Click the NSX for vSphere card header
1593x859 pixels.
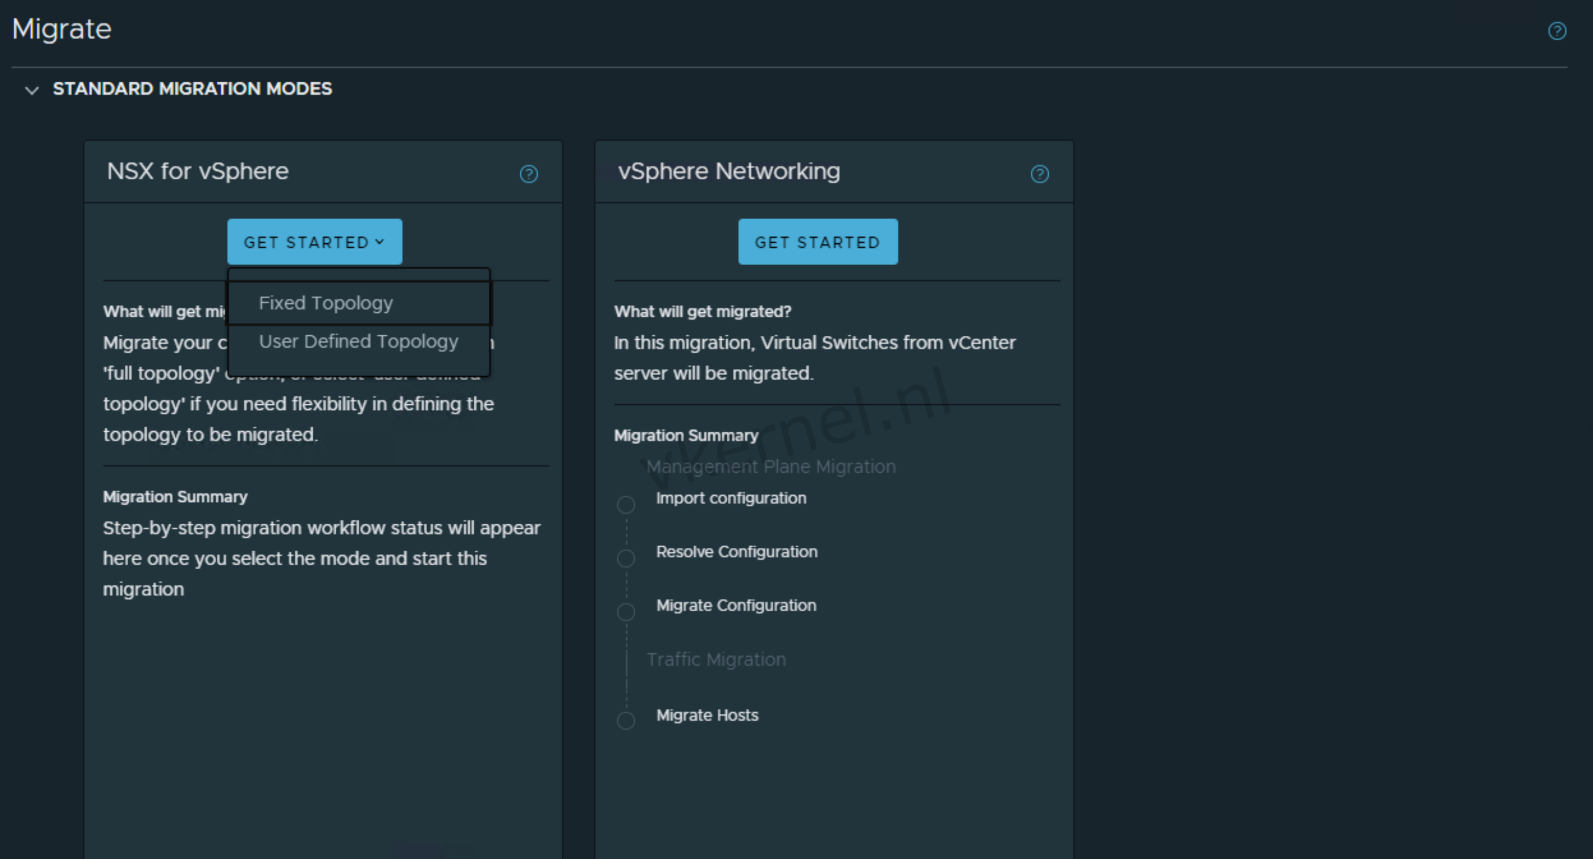(x=198, y=171)
